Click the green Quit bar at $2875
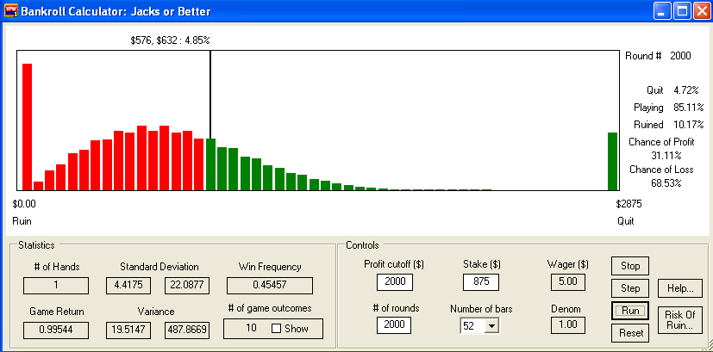The height and width of the screenshot is (352, 713). [x=612, y=161]
